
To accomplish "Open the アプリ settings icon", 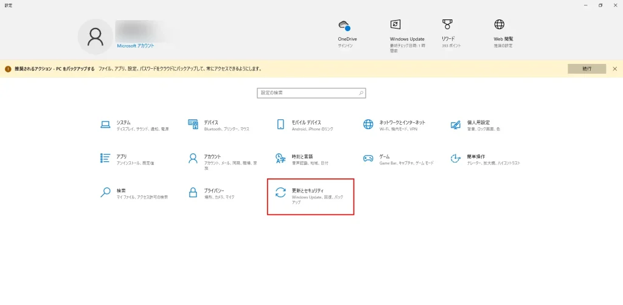I will [x=105, y=158].
